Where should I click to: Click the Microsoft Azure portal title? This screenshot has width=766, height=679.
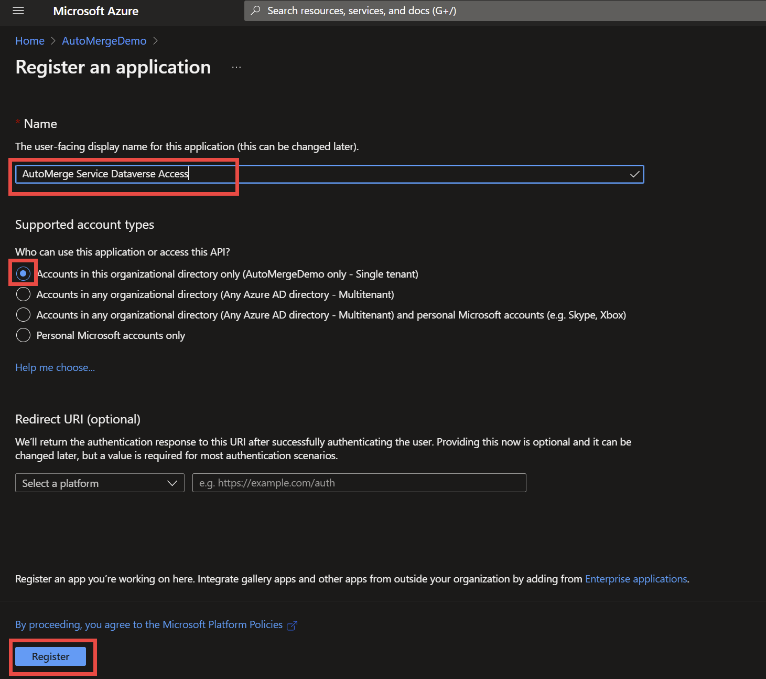coord(96,11)
